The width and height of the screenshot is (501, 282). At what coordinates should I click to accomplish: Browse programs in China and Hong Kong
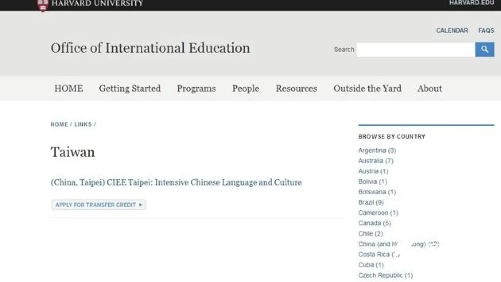point(399,244)
